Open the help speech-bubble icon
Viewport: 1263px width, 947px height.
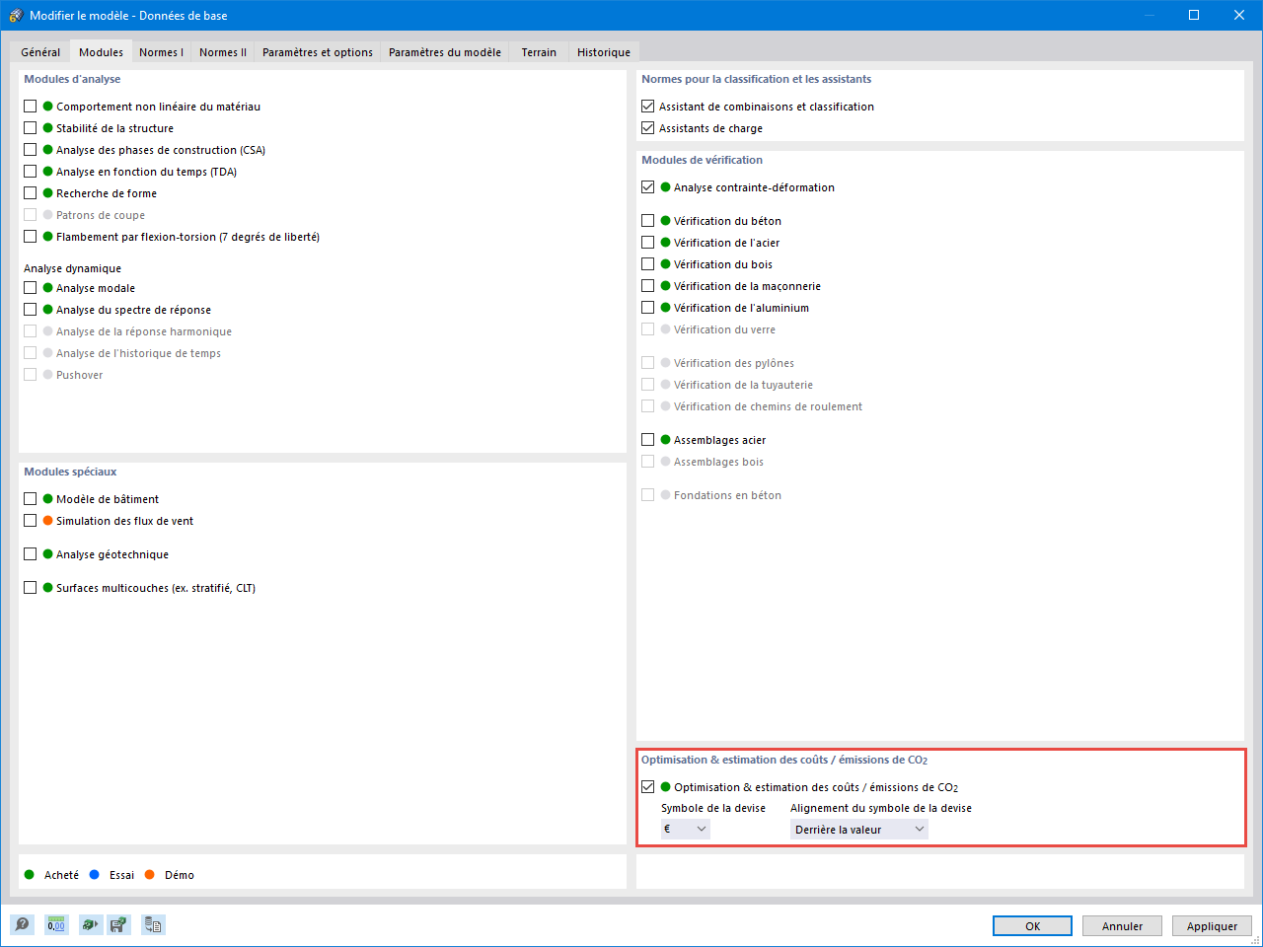coord(22,924)
